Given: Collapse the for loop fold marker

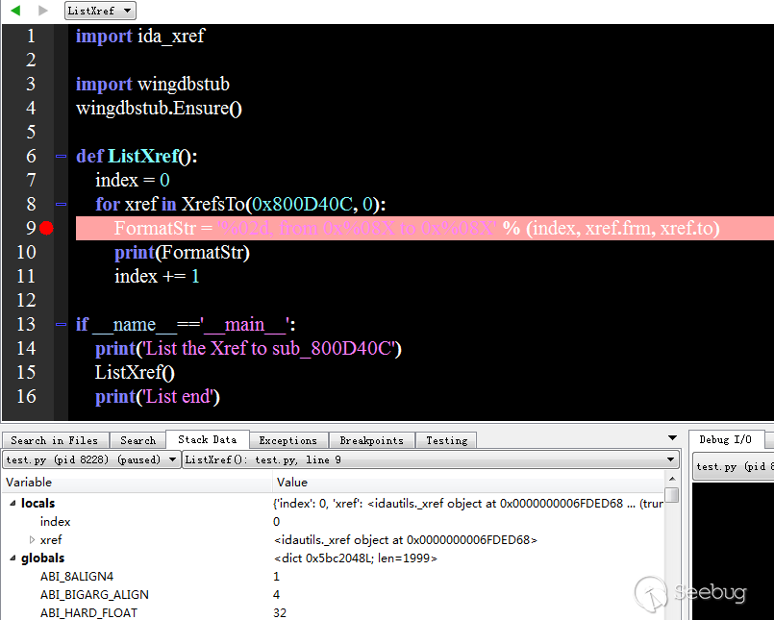Looking at the screenshot, I should 61,204.
